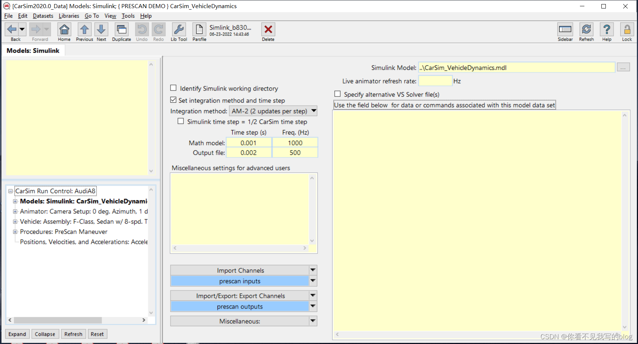Open the Import Channels dropdown arrow
The width and height of the screenshot is (638, 344).
point(313,270)
